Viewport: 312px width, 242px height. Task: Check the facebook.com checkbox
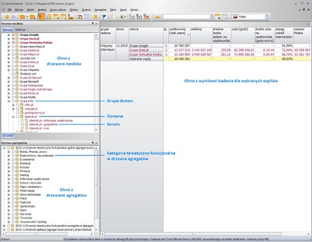pos(13,74)
